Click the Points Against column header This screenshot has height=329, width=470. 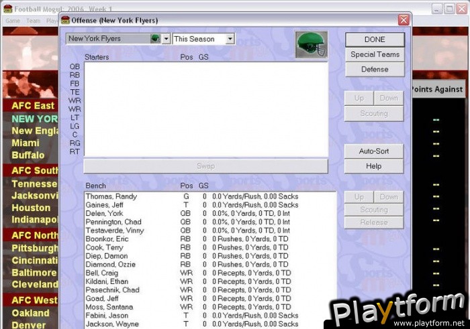tap(438, 89)
